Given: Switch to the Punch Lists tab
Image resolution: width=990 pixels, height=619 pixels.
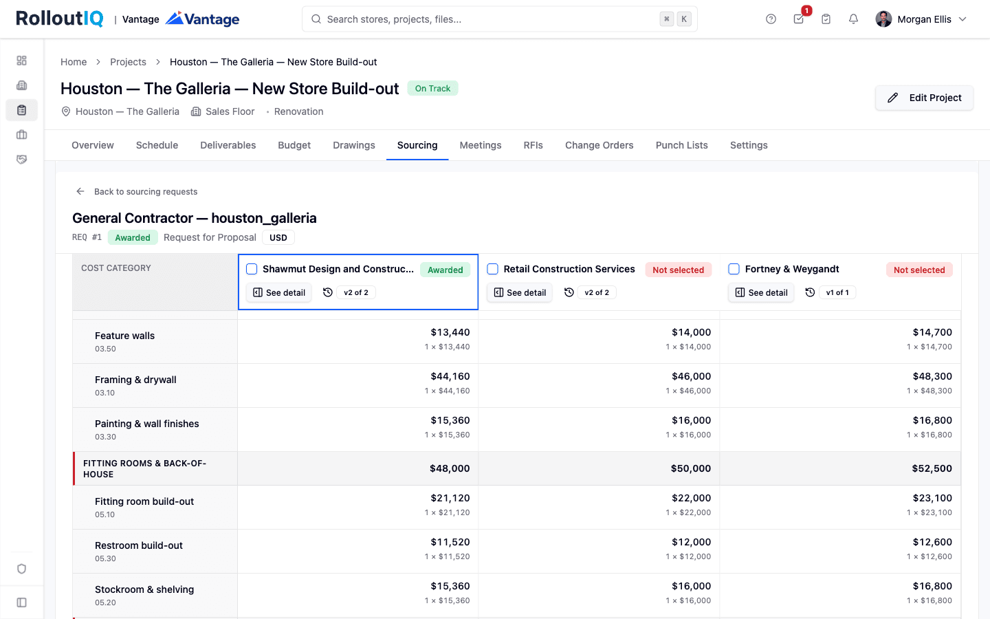Looking at the screenshot, I should (x=682, y=145).
